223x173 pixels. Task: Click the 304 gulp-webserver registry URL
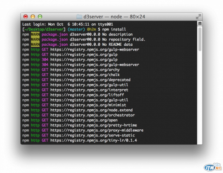[94, 65]
